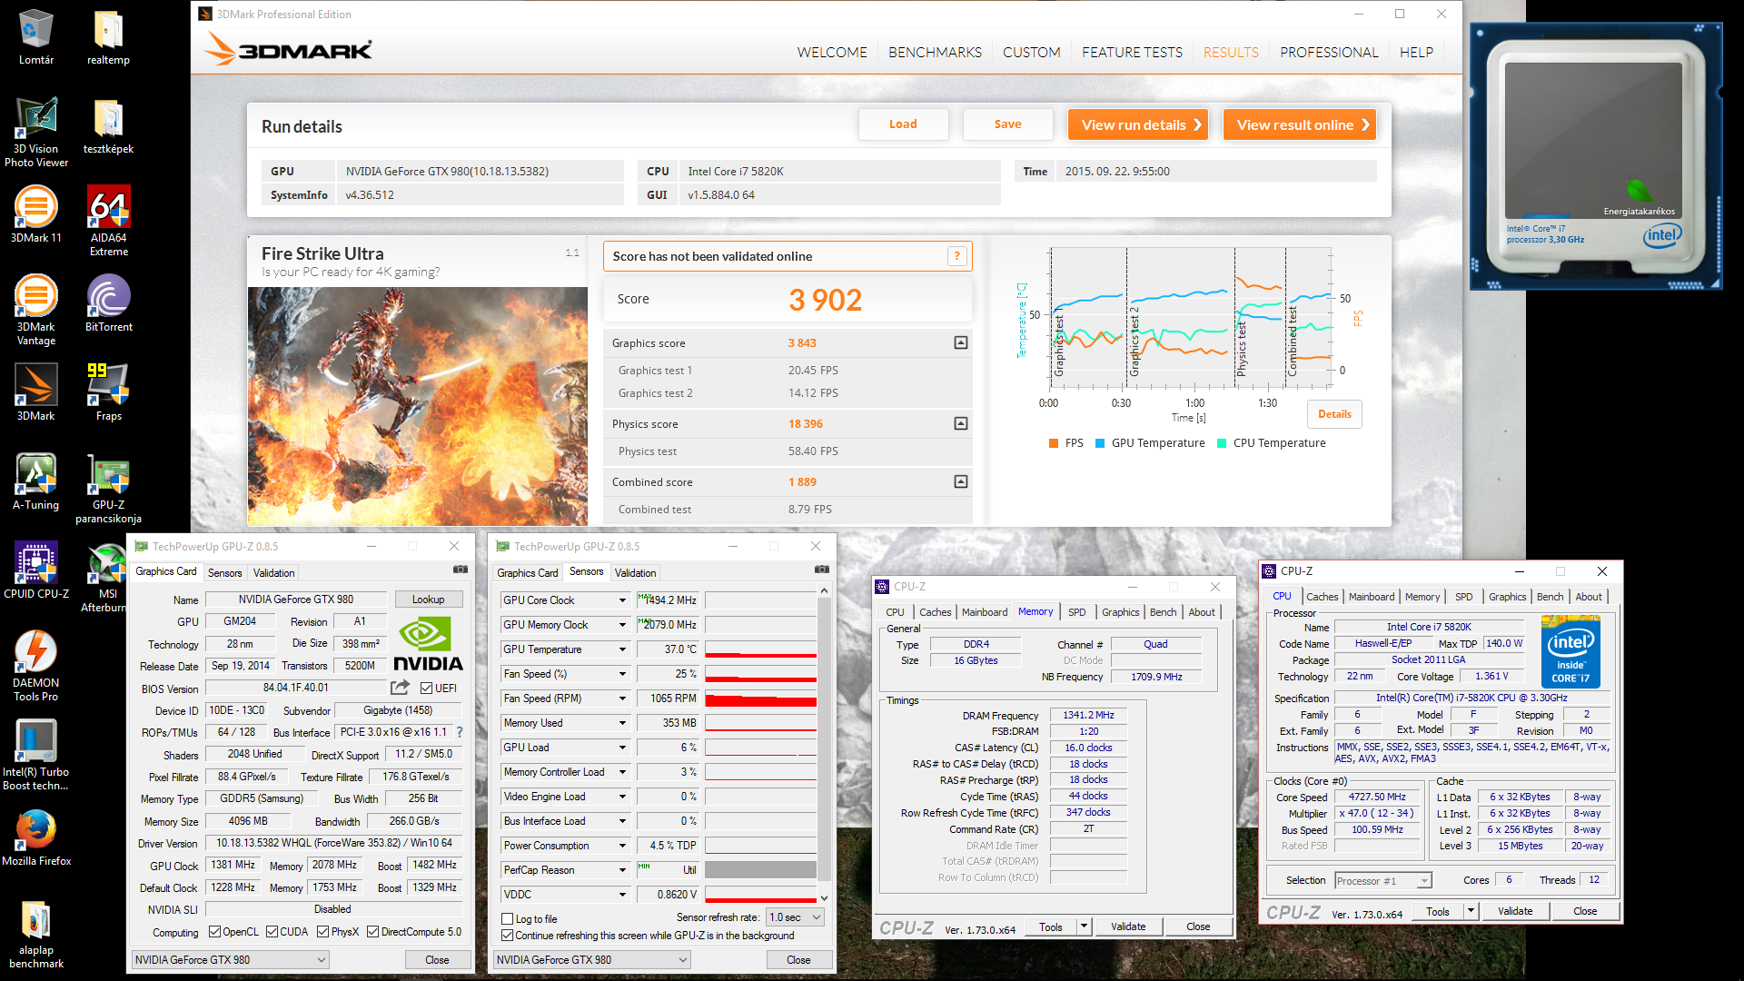Screen dimensions: 1744x981
Task: Click the Save button in Run details
Action: pos(1007,124)
